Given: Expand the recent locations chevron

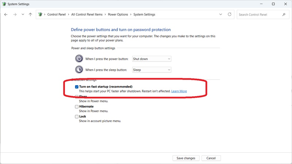Looking at the screenshot, I should [23, 15].
